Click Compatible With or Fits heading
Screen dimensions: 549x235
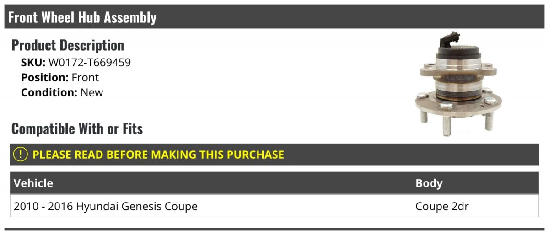pyautogui.click(x=77, y=129)
